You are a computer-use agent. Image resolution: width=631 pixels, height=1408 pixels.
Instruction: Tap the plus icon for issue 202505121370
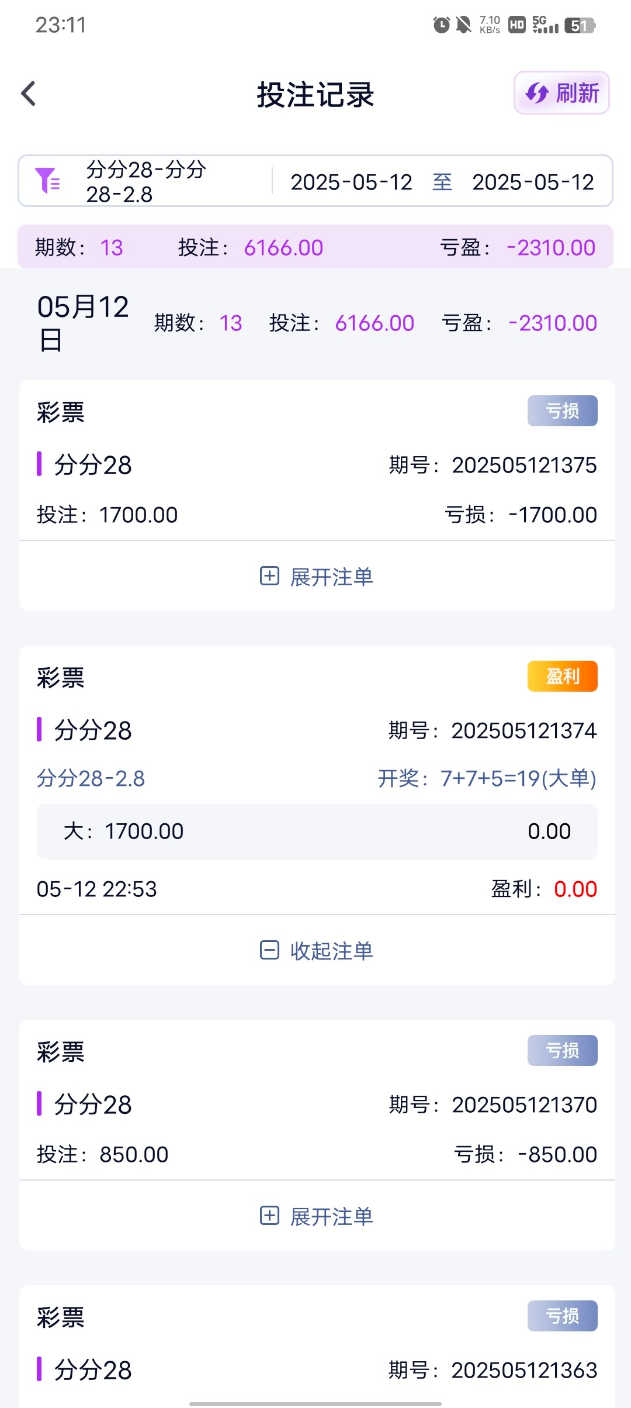tap(269, 1216)
